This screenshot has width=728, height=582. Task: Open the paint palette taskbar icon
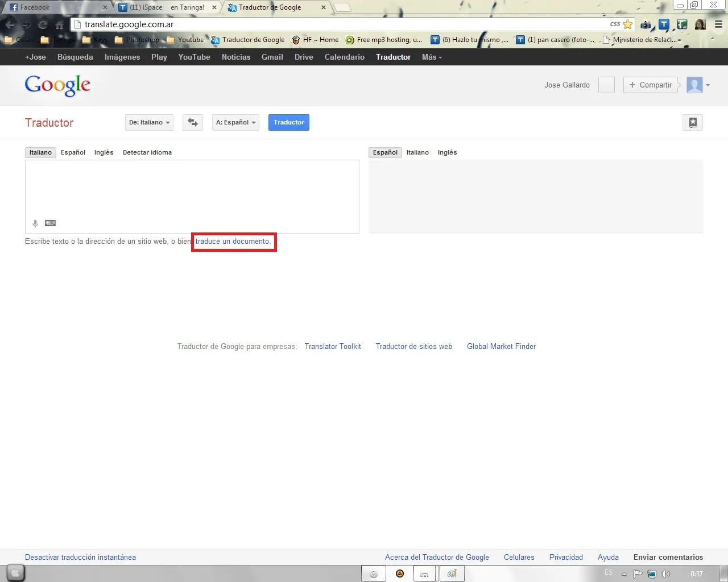452,574
